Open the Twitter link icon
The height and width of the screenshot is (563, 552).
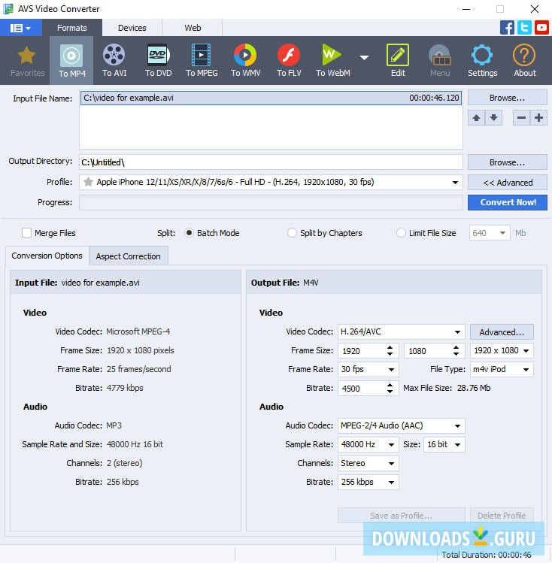pos(524,28)
